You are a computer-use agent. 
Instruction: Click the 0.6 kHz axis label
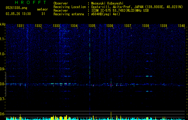(x=2, y=114)
